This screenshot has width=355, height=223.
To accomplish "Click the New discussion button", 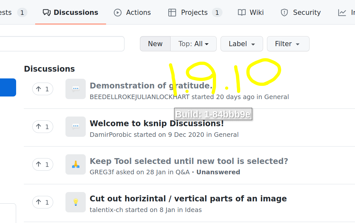I will [x=155, y=44].
